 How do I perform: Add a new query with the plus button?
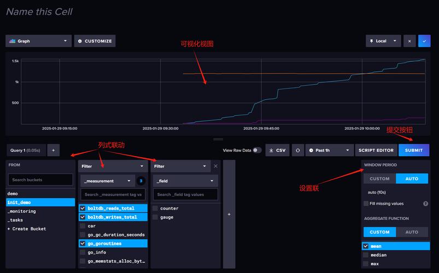[53, 150]
